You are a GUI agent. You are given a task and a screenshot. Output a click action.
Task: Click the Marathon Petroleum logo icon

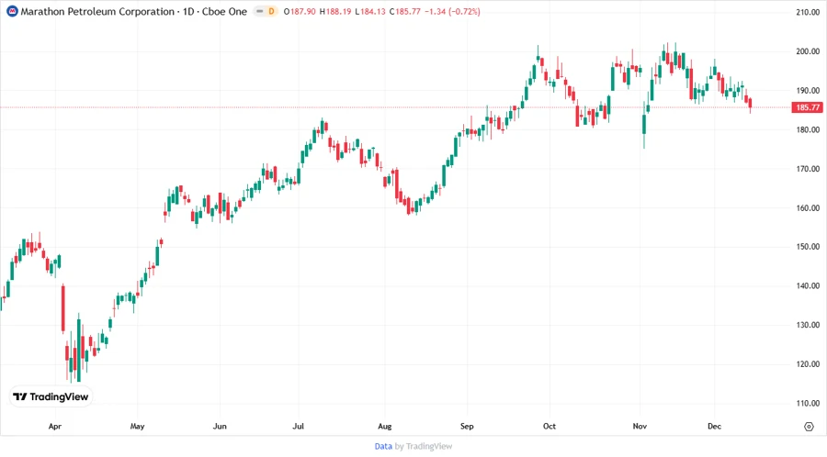click(x=12, y=11)
